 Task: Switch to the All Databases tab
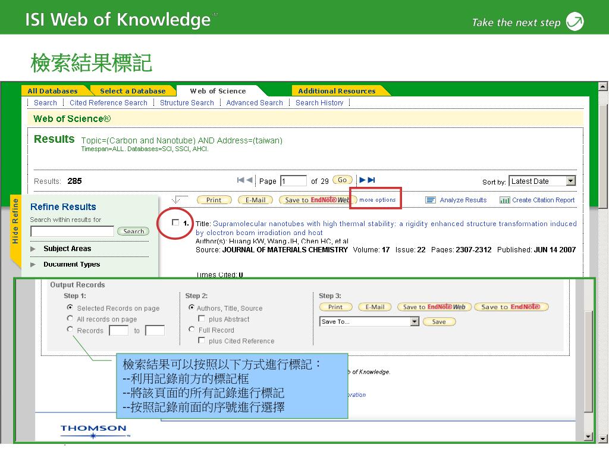pyautogui.click(x=53, y=91)
